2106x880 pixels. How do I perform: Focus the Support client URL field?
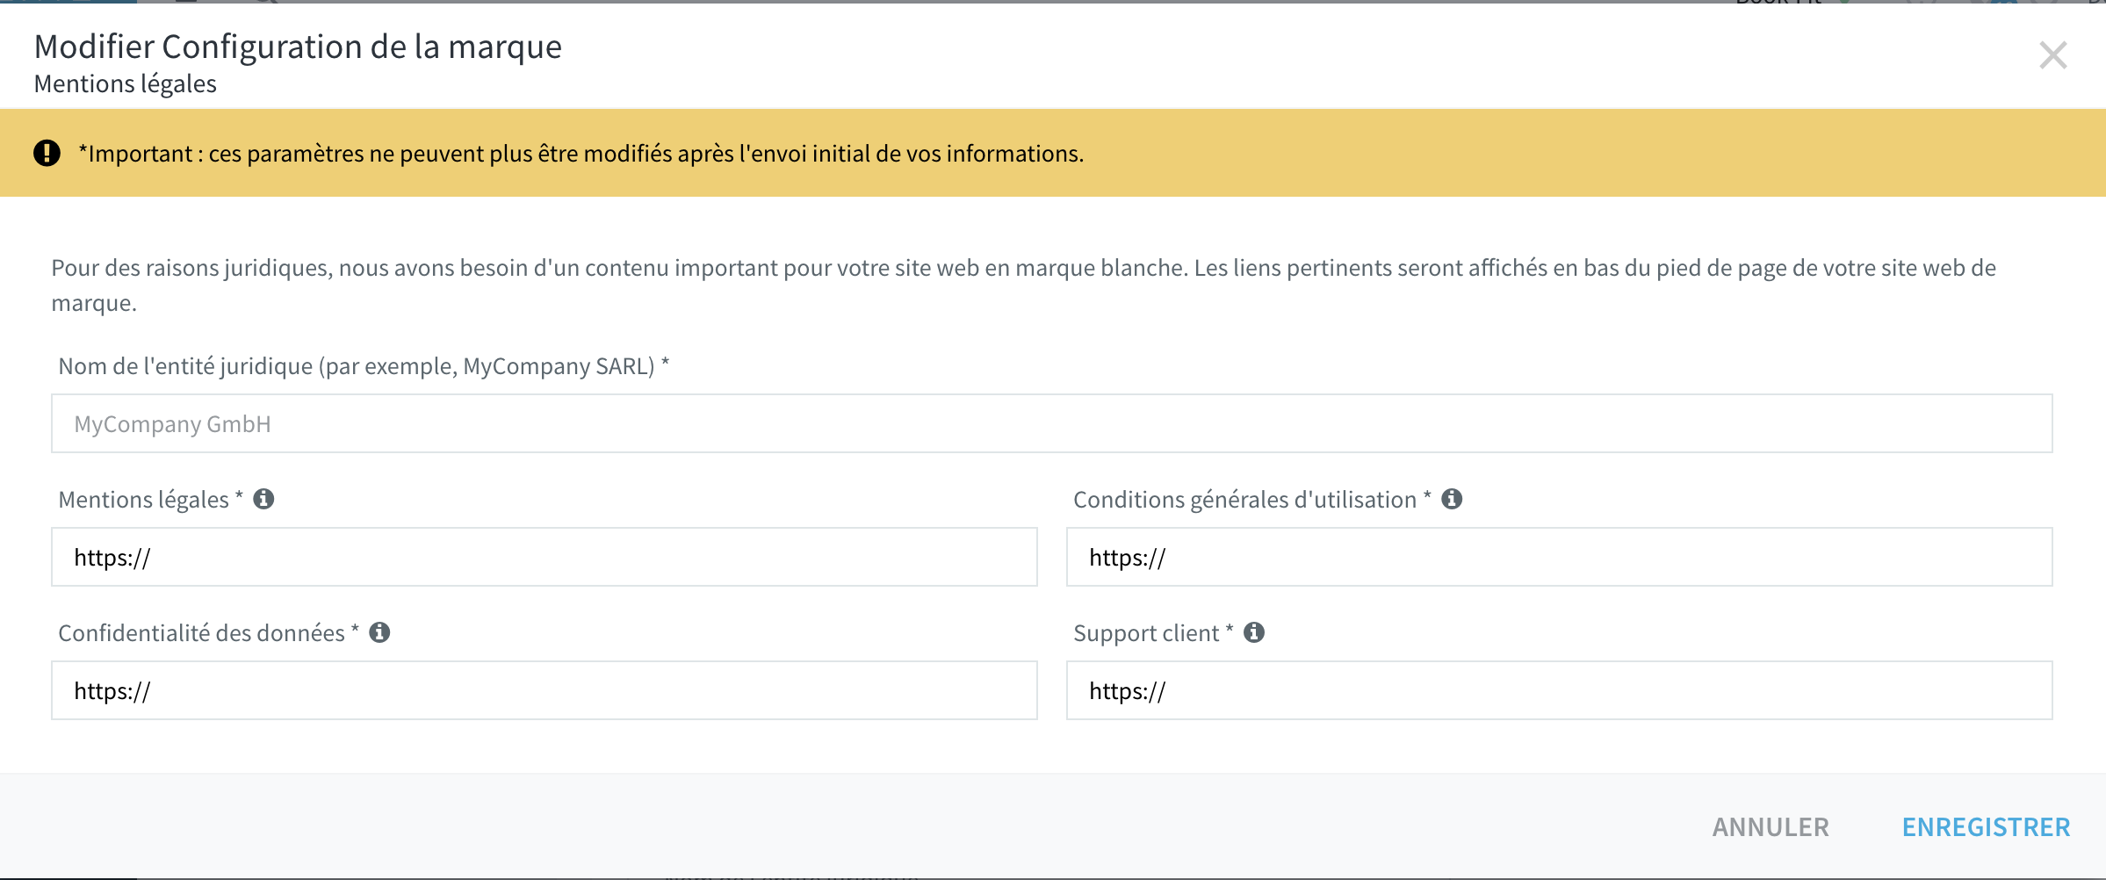pyautogui.click(x=1559, y=690)
